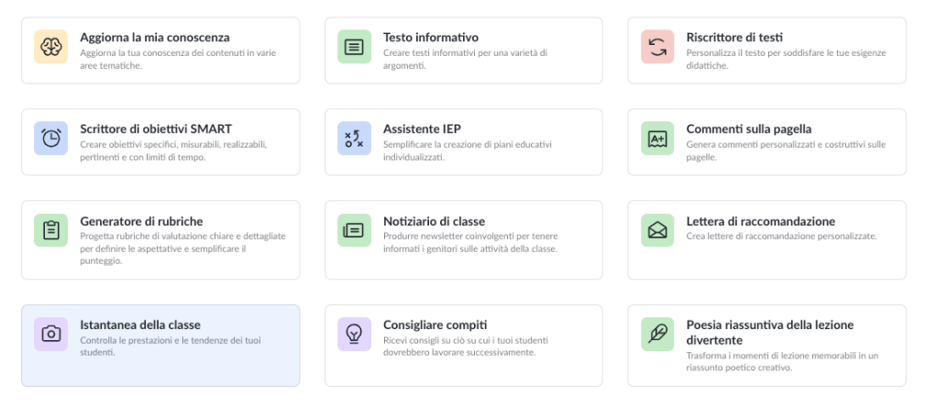The height and width of the screenshot is (419, 937).
Task: Click the envelope icon for Lettera di raccomandazione
Action: pyautogui.click(x=657, y=230)
